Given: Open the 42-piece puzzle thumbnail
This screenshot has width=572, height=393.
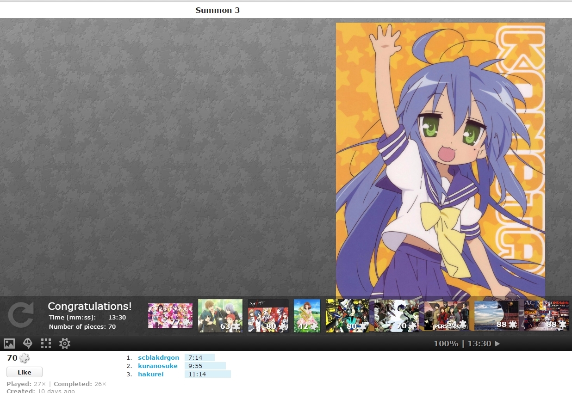Looking at the screenshot, I should (307, 316).
